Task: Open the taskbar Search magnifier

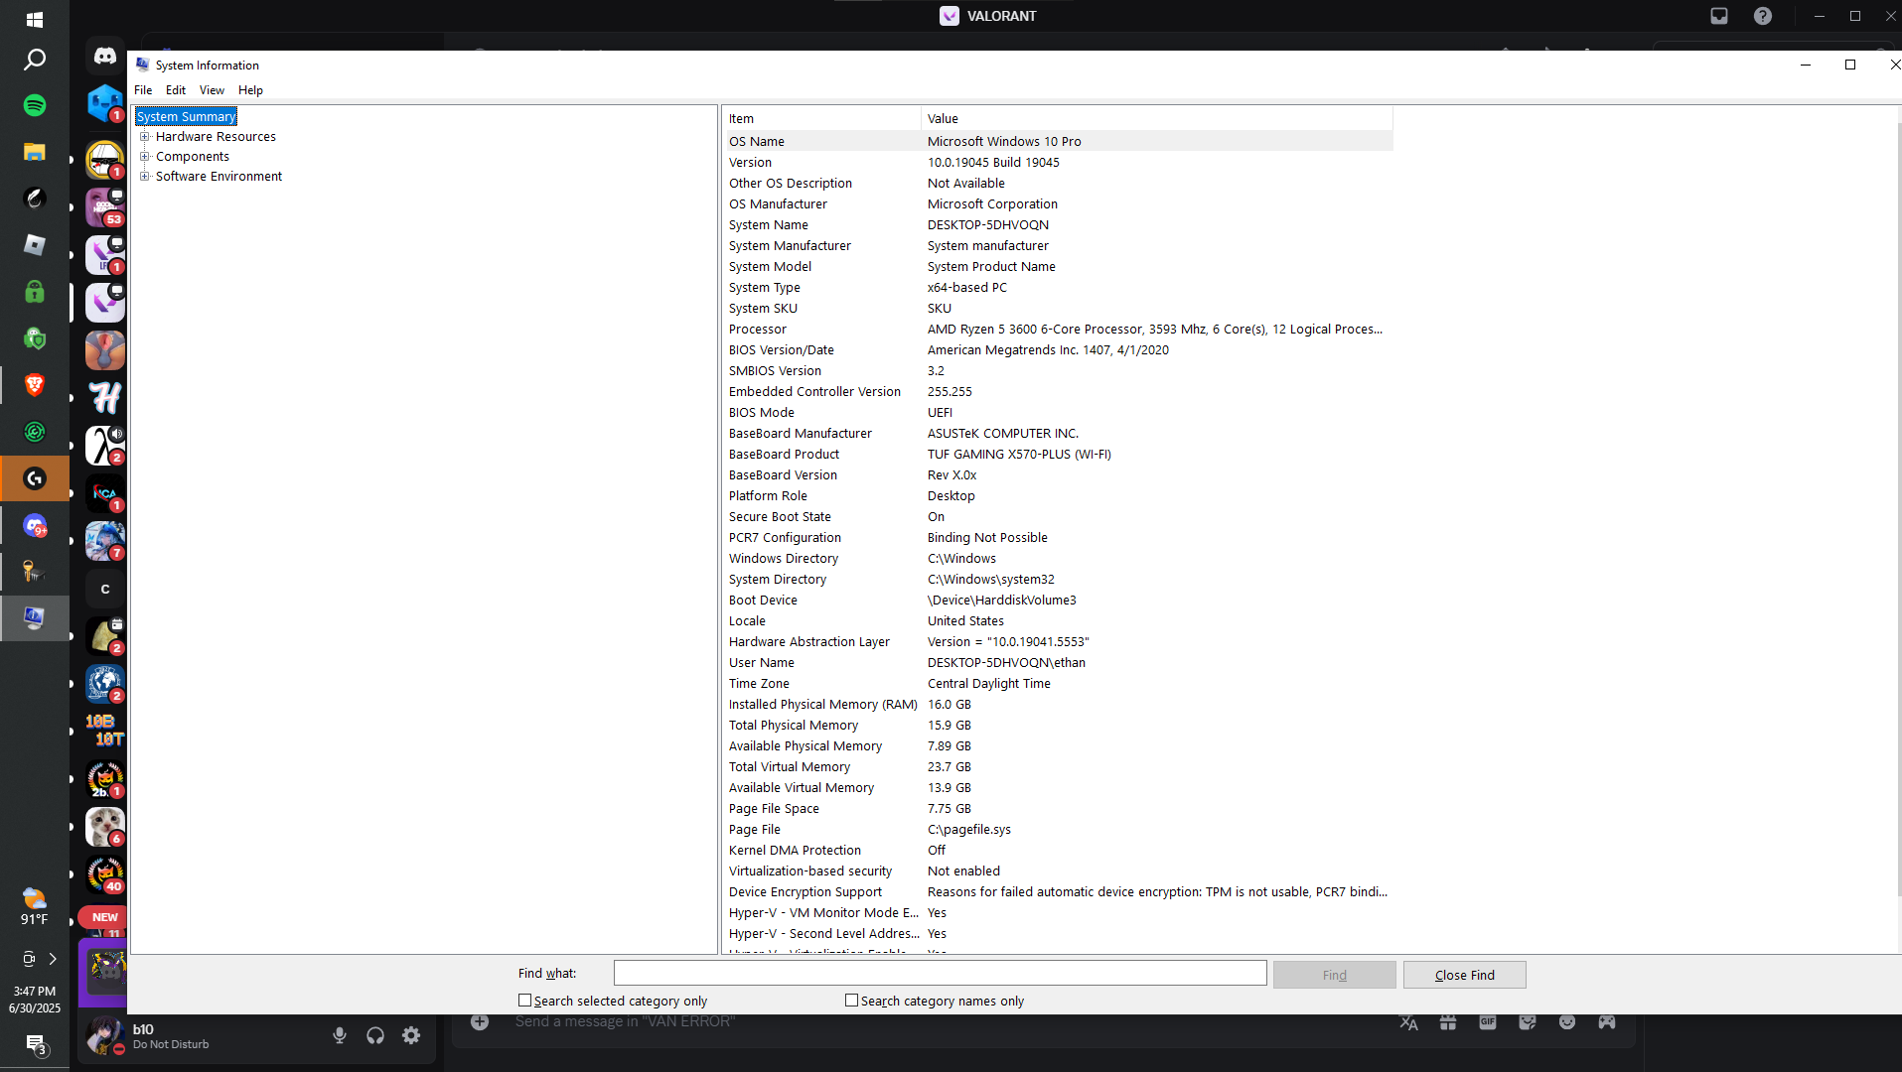Action: [35, 60]
